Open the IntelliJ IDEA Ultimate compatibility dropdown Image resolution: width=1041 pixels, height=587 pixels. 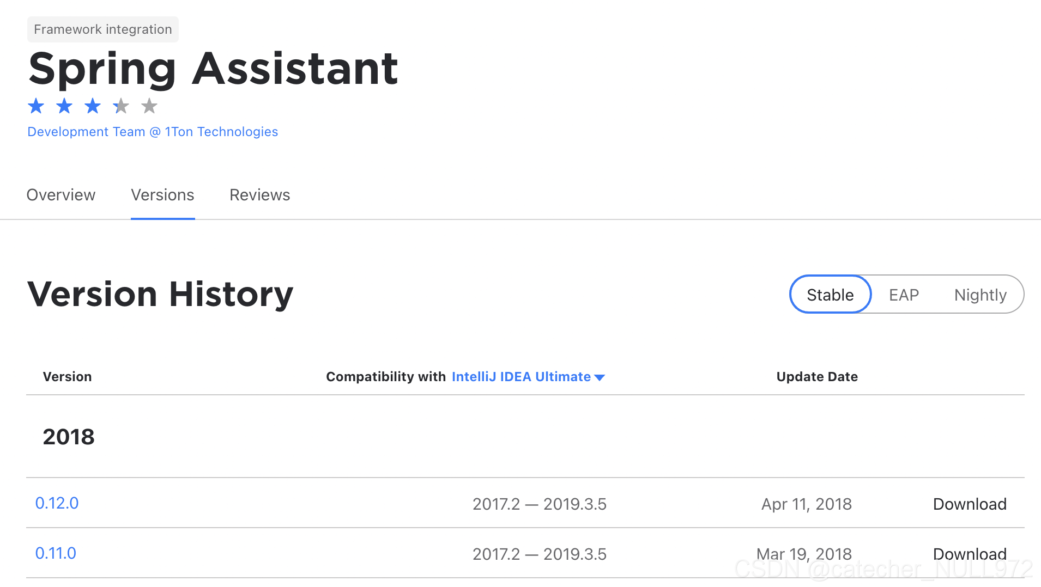tap(521, 377)
